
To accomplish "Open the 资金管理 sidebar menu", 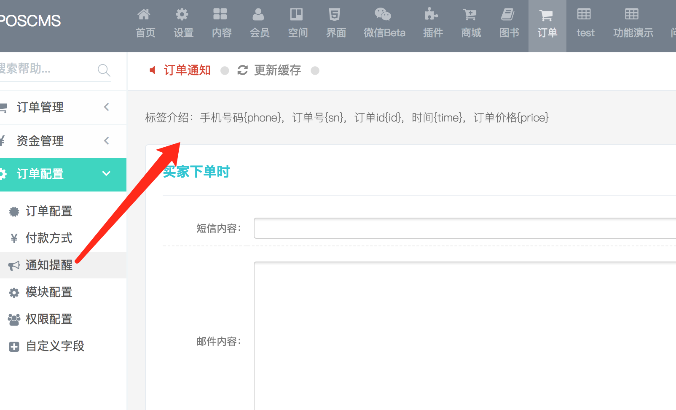I will tap(63, 141).
